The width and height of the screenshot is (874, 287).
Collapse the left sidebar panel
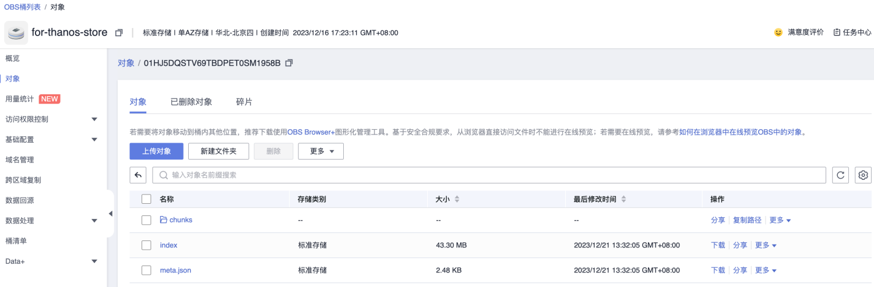click(111, 214)
